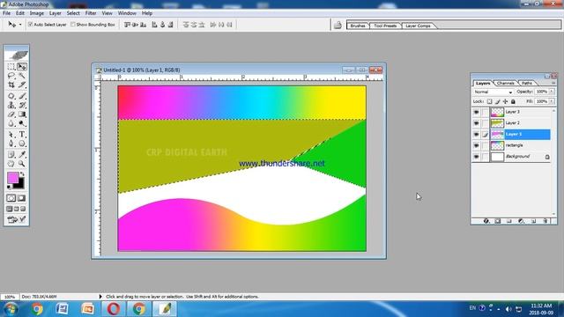Viewport: 564px width, 317px height.
Task: Open the Tool Presets tab
Action: 385,26
